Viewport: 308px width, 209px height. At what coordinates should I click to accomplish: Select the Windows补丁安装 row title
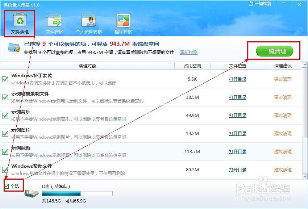click(32, 76)
